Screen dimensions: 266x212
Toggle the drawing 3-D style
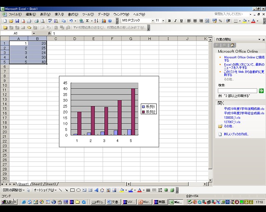[172, 190]
